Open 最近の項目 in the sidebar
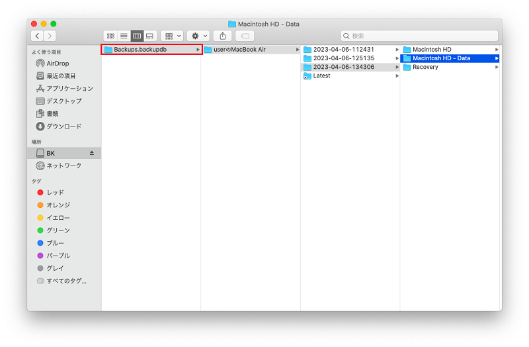The image size is (529, 347). (64, 75)
